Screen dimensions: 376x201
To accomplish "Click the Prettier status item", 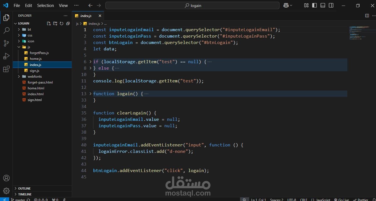I will [x=361, y=200].
